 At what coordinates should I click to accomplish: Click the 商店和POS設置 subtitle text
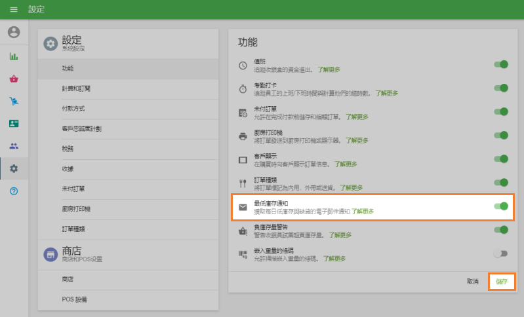[82, 259]
